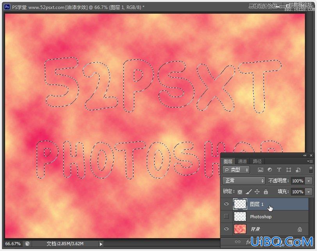Image resolution: width=317 pixels, height=251 pixels.
Task: Select the Photoshop layer thumbnail
Action: [240, 216]
